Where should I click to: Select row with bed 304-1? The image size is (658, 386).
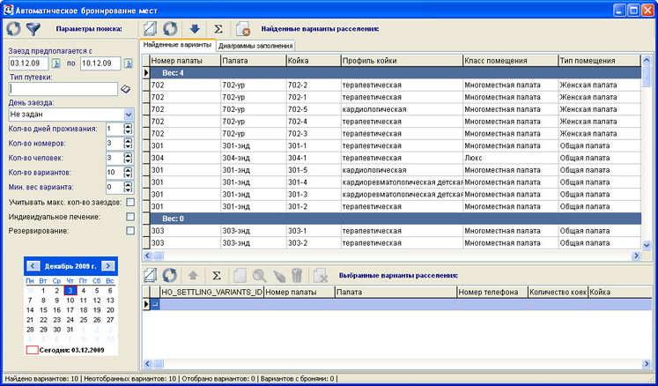(x=396, y=158)
